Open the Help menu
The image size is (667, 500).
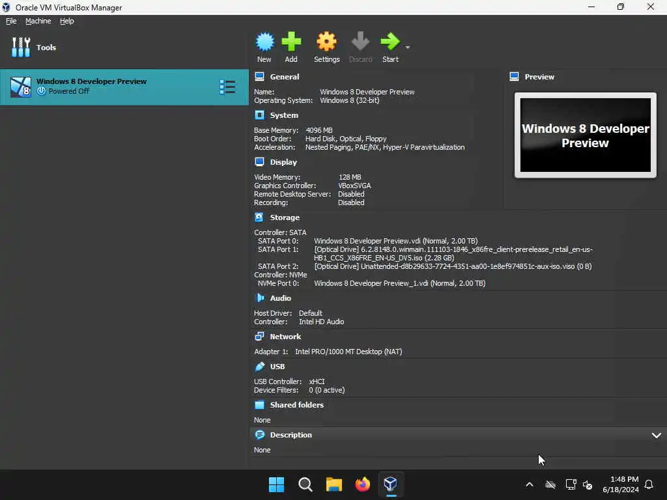coord(67,21)
